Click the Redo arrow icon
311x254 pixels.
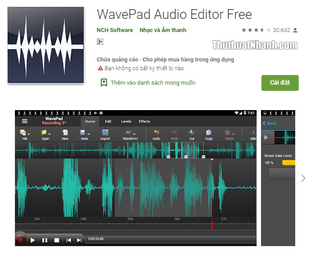click(175, 132)
